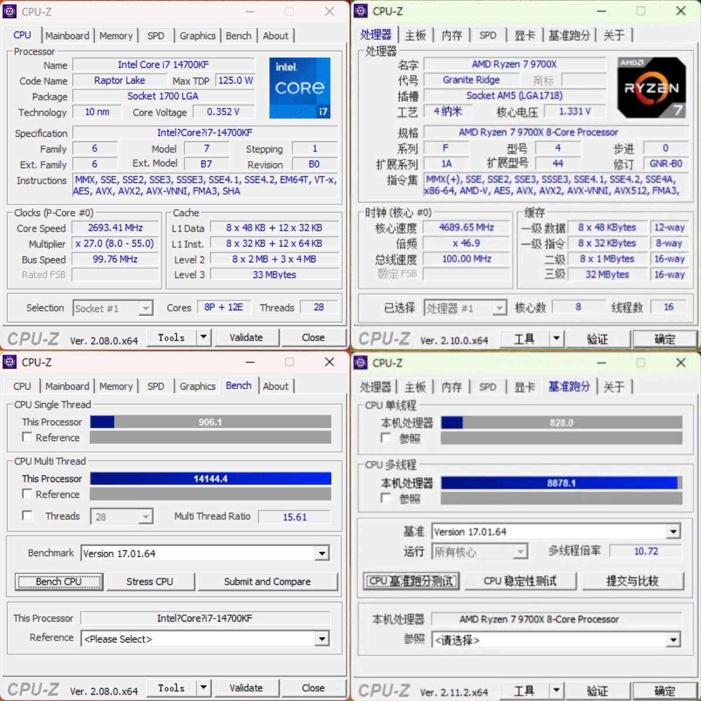701x701 pixels.
Task: Open Graphics tab in Intel CPU window
Action: click(197, 36)
